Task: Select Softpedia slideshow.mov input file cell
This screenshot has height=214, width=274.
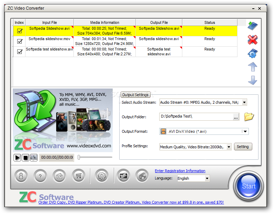Action: 49,41
